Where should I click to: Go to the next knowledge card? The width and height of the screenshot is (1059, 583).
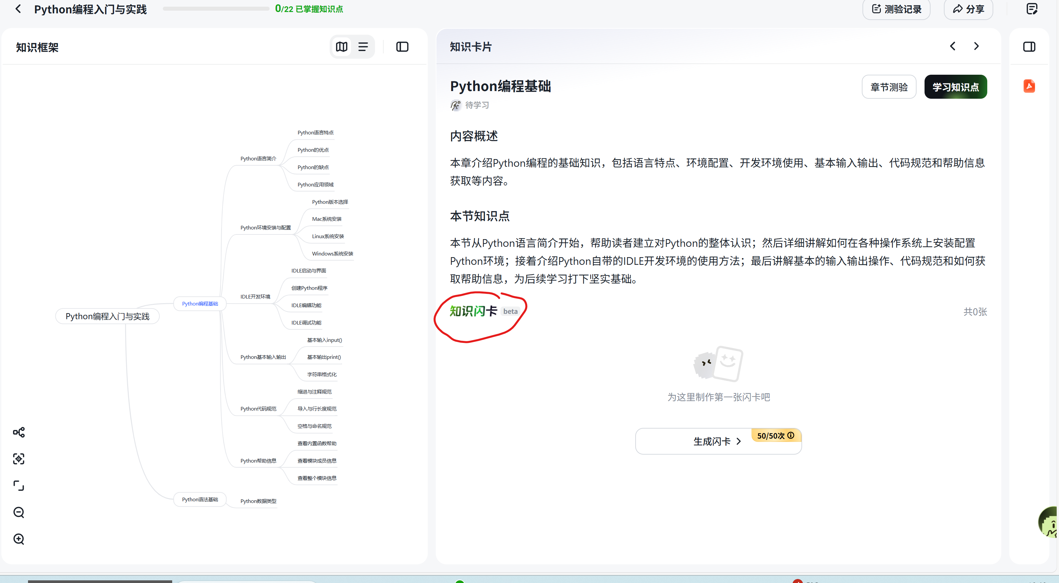976,46
